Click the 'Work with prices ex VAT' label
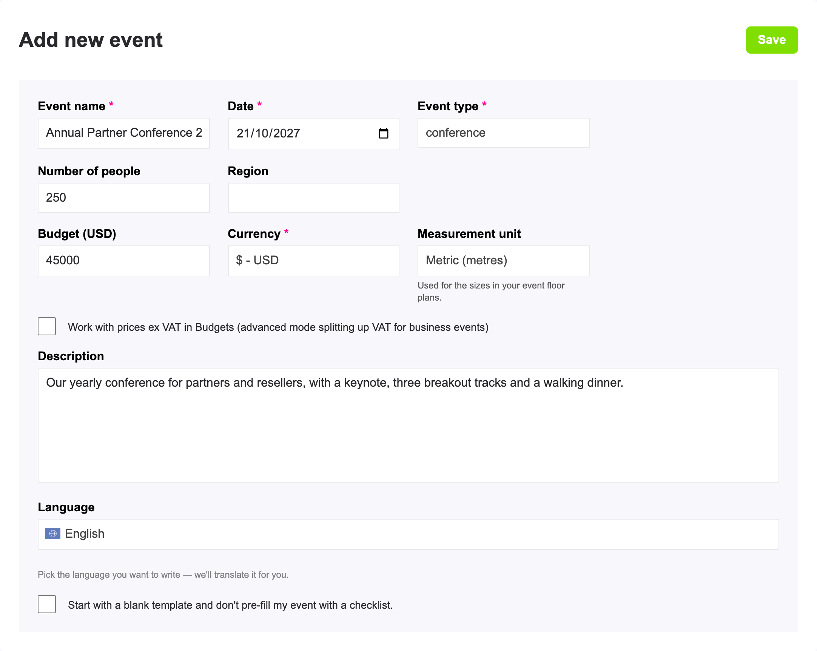The width and height of the screenshot is (817, 651). point(278,327)
